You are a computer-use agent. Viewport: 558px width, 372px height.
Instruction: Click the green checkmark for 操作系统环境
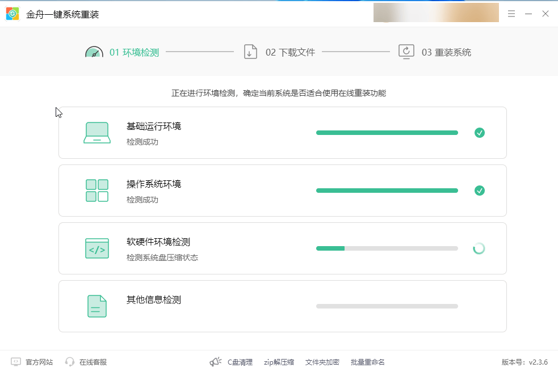coord(479,191)
